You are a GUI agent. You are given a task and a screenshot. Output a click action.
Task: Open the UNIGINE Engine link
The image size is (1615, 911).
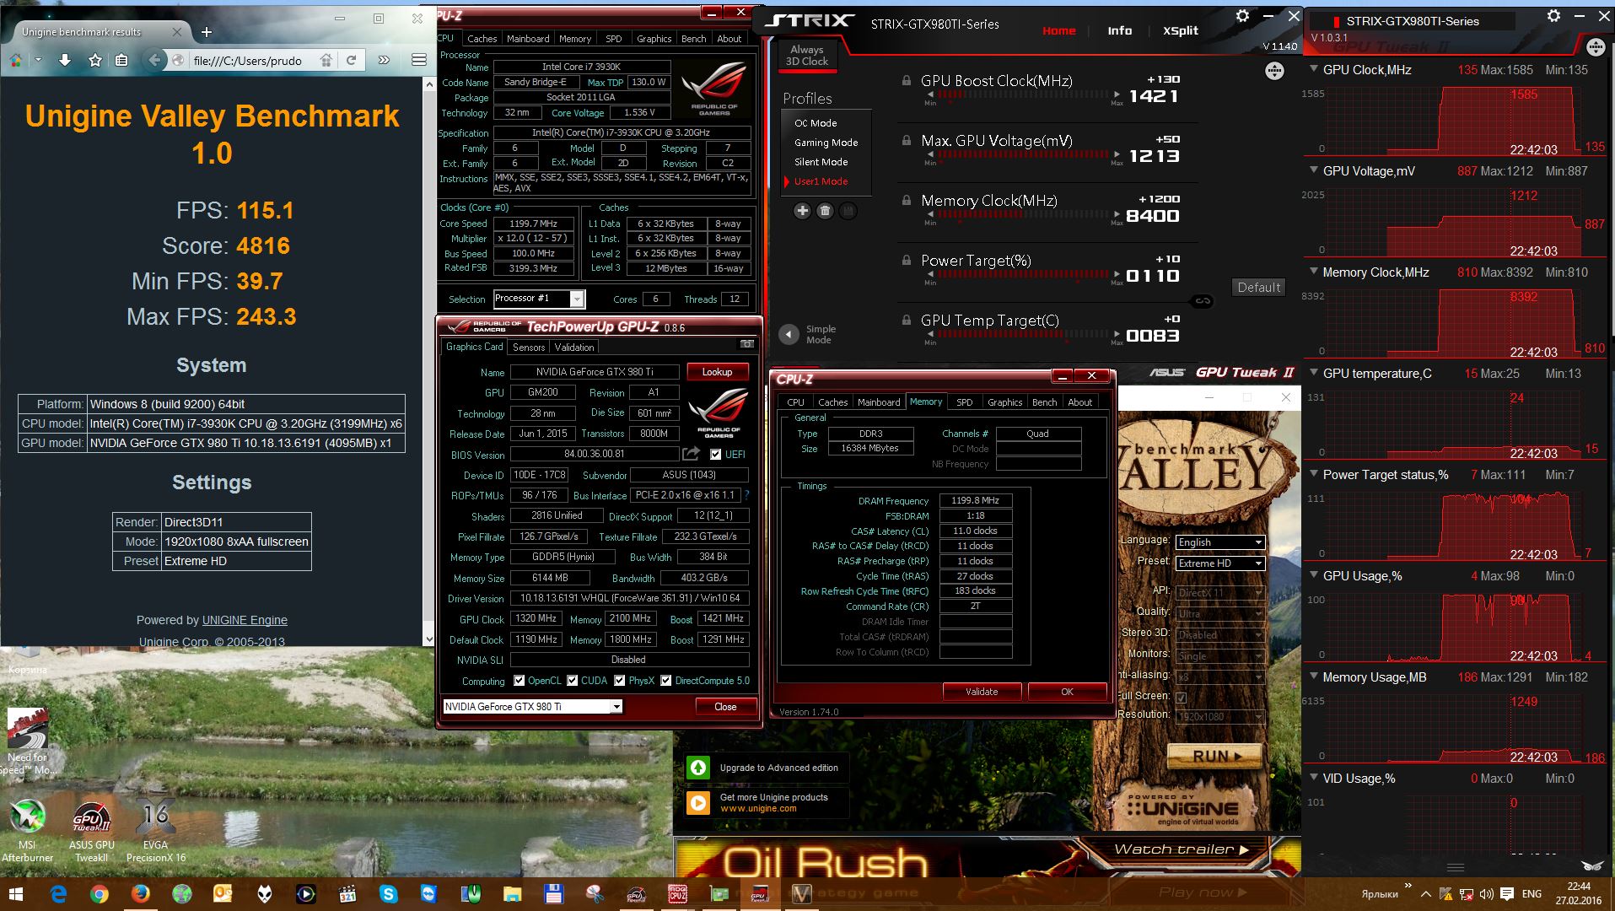[x=245, y=620]
